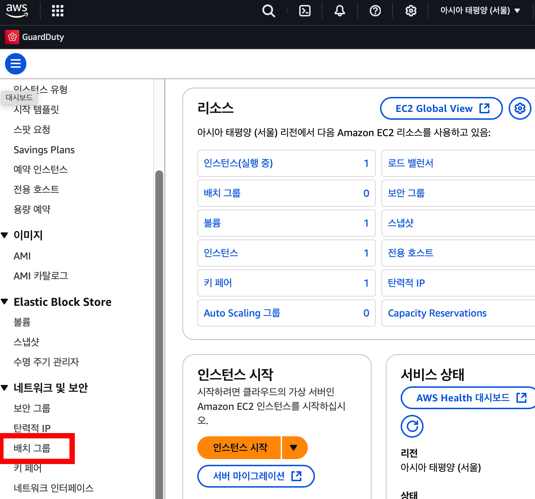Open EC2 Global View

pos(441,108)
